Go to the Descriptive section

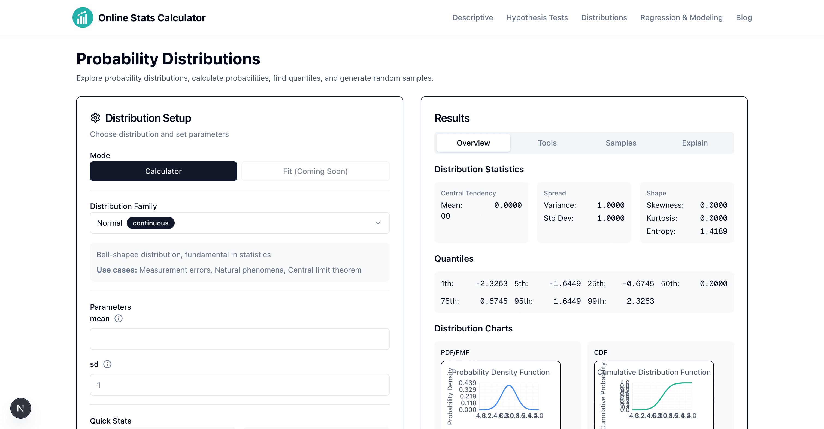[x=472, y=18]
